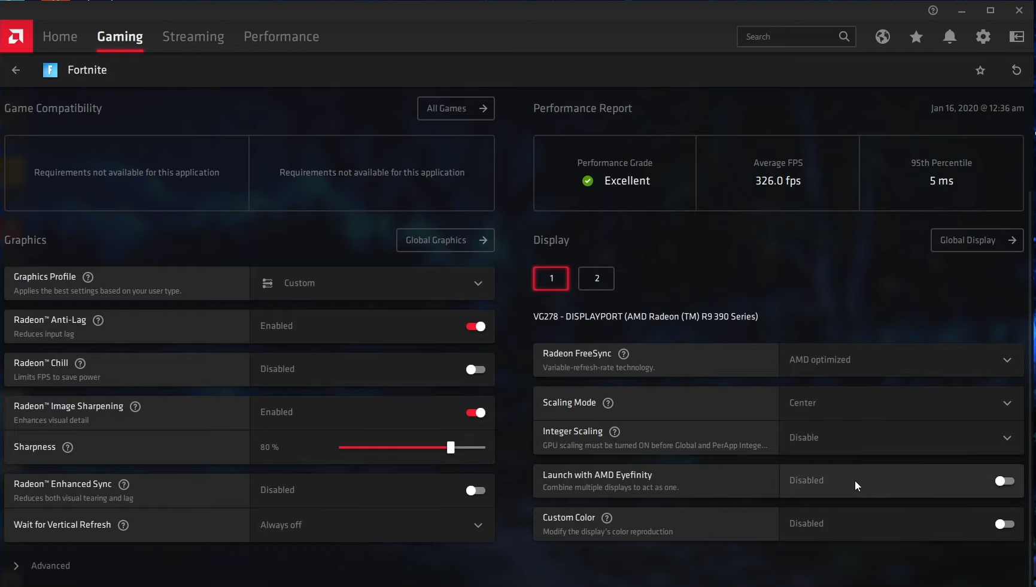
Task: Click the Average FPS 326.0 fps value
Action: click(777, 181)
